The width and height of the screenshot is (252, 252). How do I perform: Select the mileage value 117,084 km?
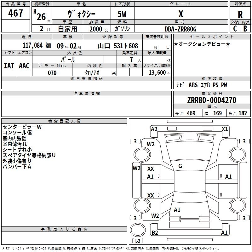(x=37, y=46)
